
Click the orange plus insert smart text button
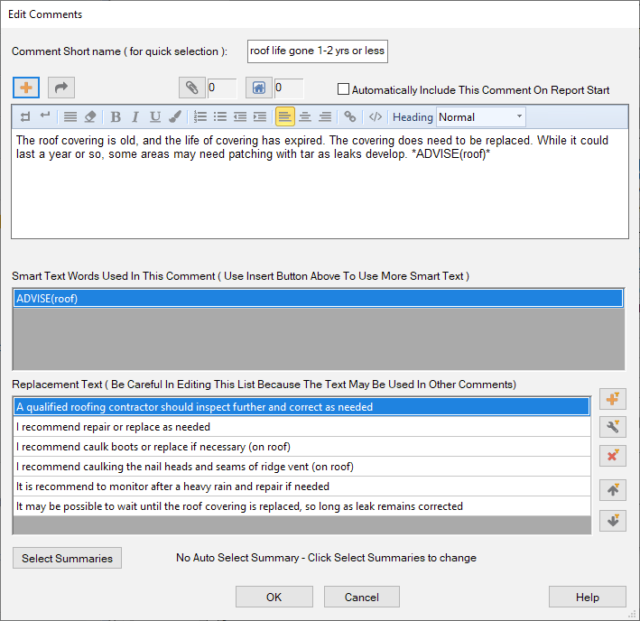click(26, 88)
